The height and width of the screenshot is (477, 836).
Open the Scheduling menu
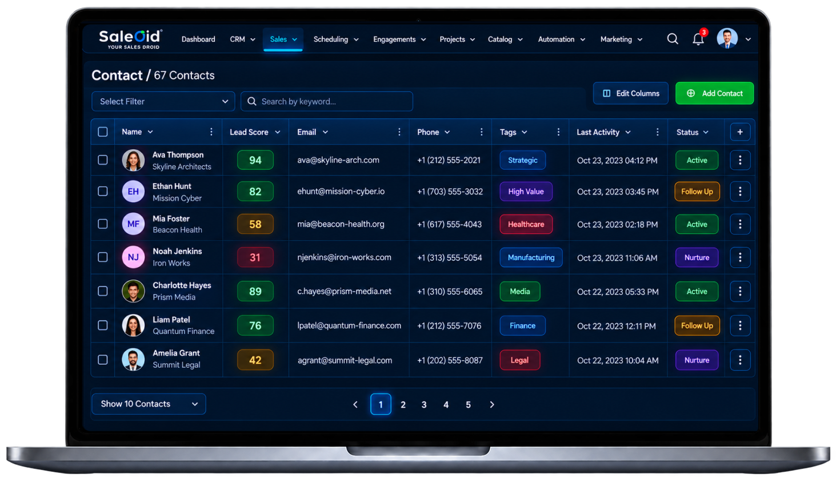[x=336, y=39]
